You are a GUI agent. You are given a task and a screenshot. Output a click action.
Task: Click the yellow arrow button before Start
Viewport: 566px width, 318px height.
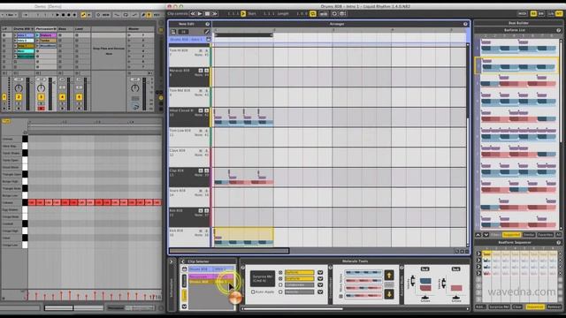[243, 14]
